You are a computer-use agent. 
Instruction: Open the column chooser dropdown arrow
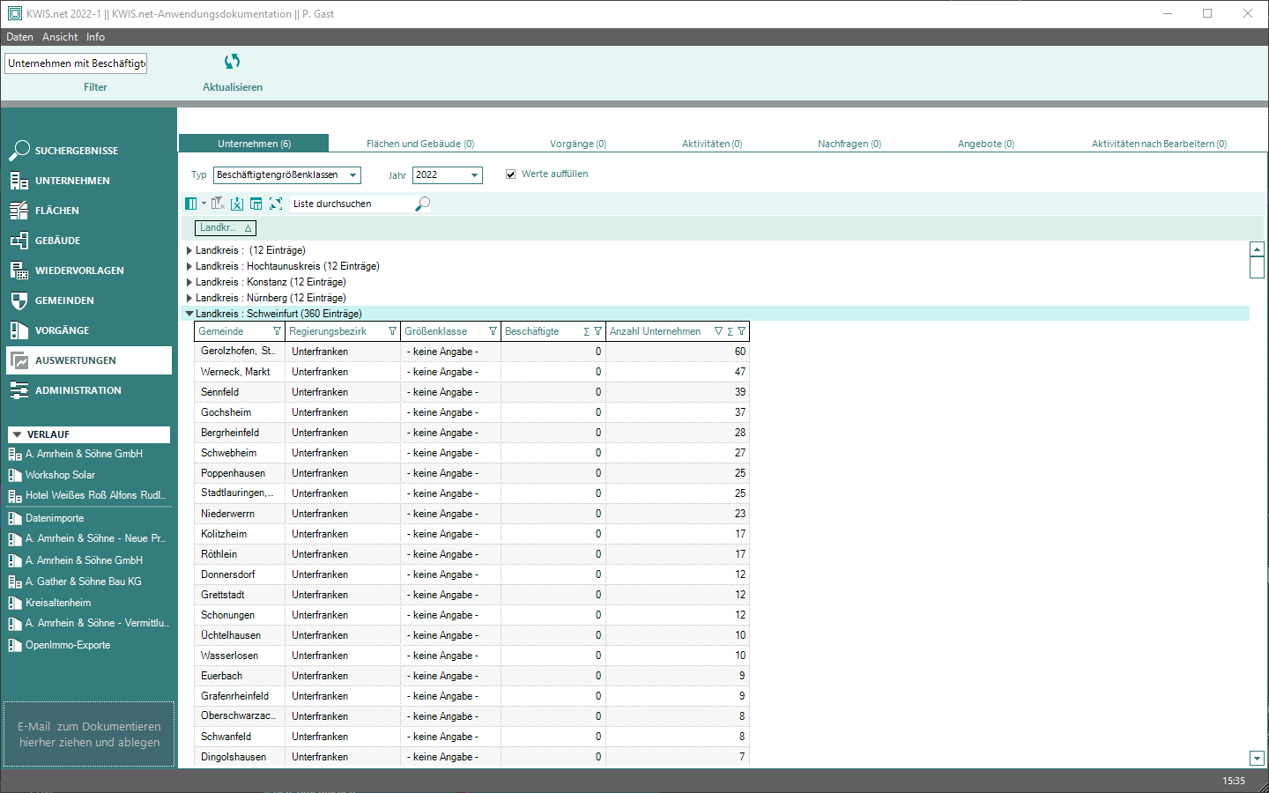204,204
